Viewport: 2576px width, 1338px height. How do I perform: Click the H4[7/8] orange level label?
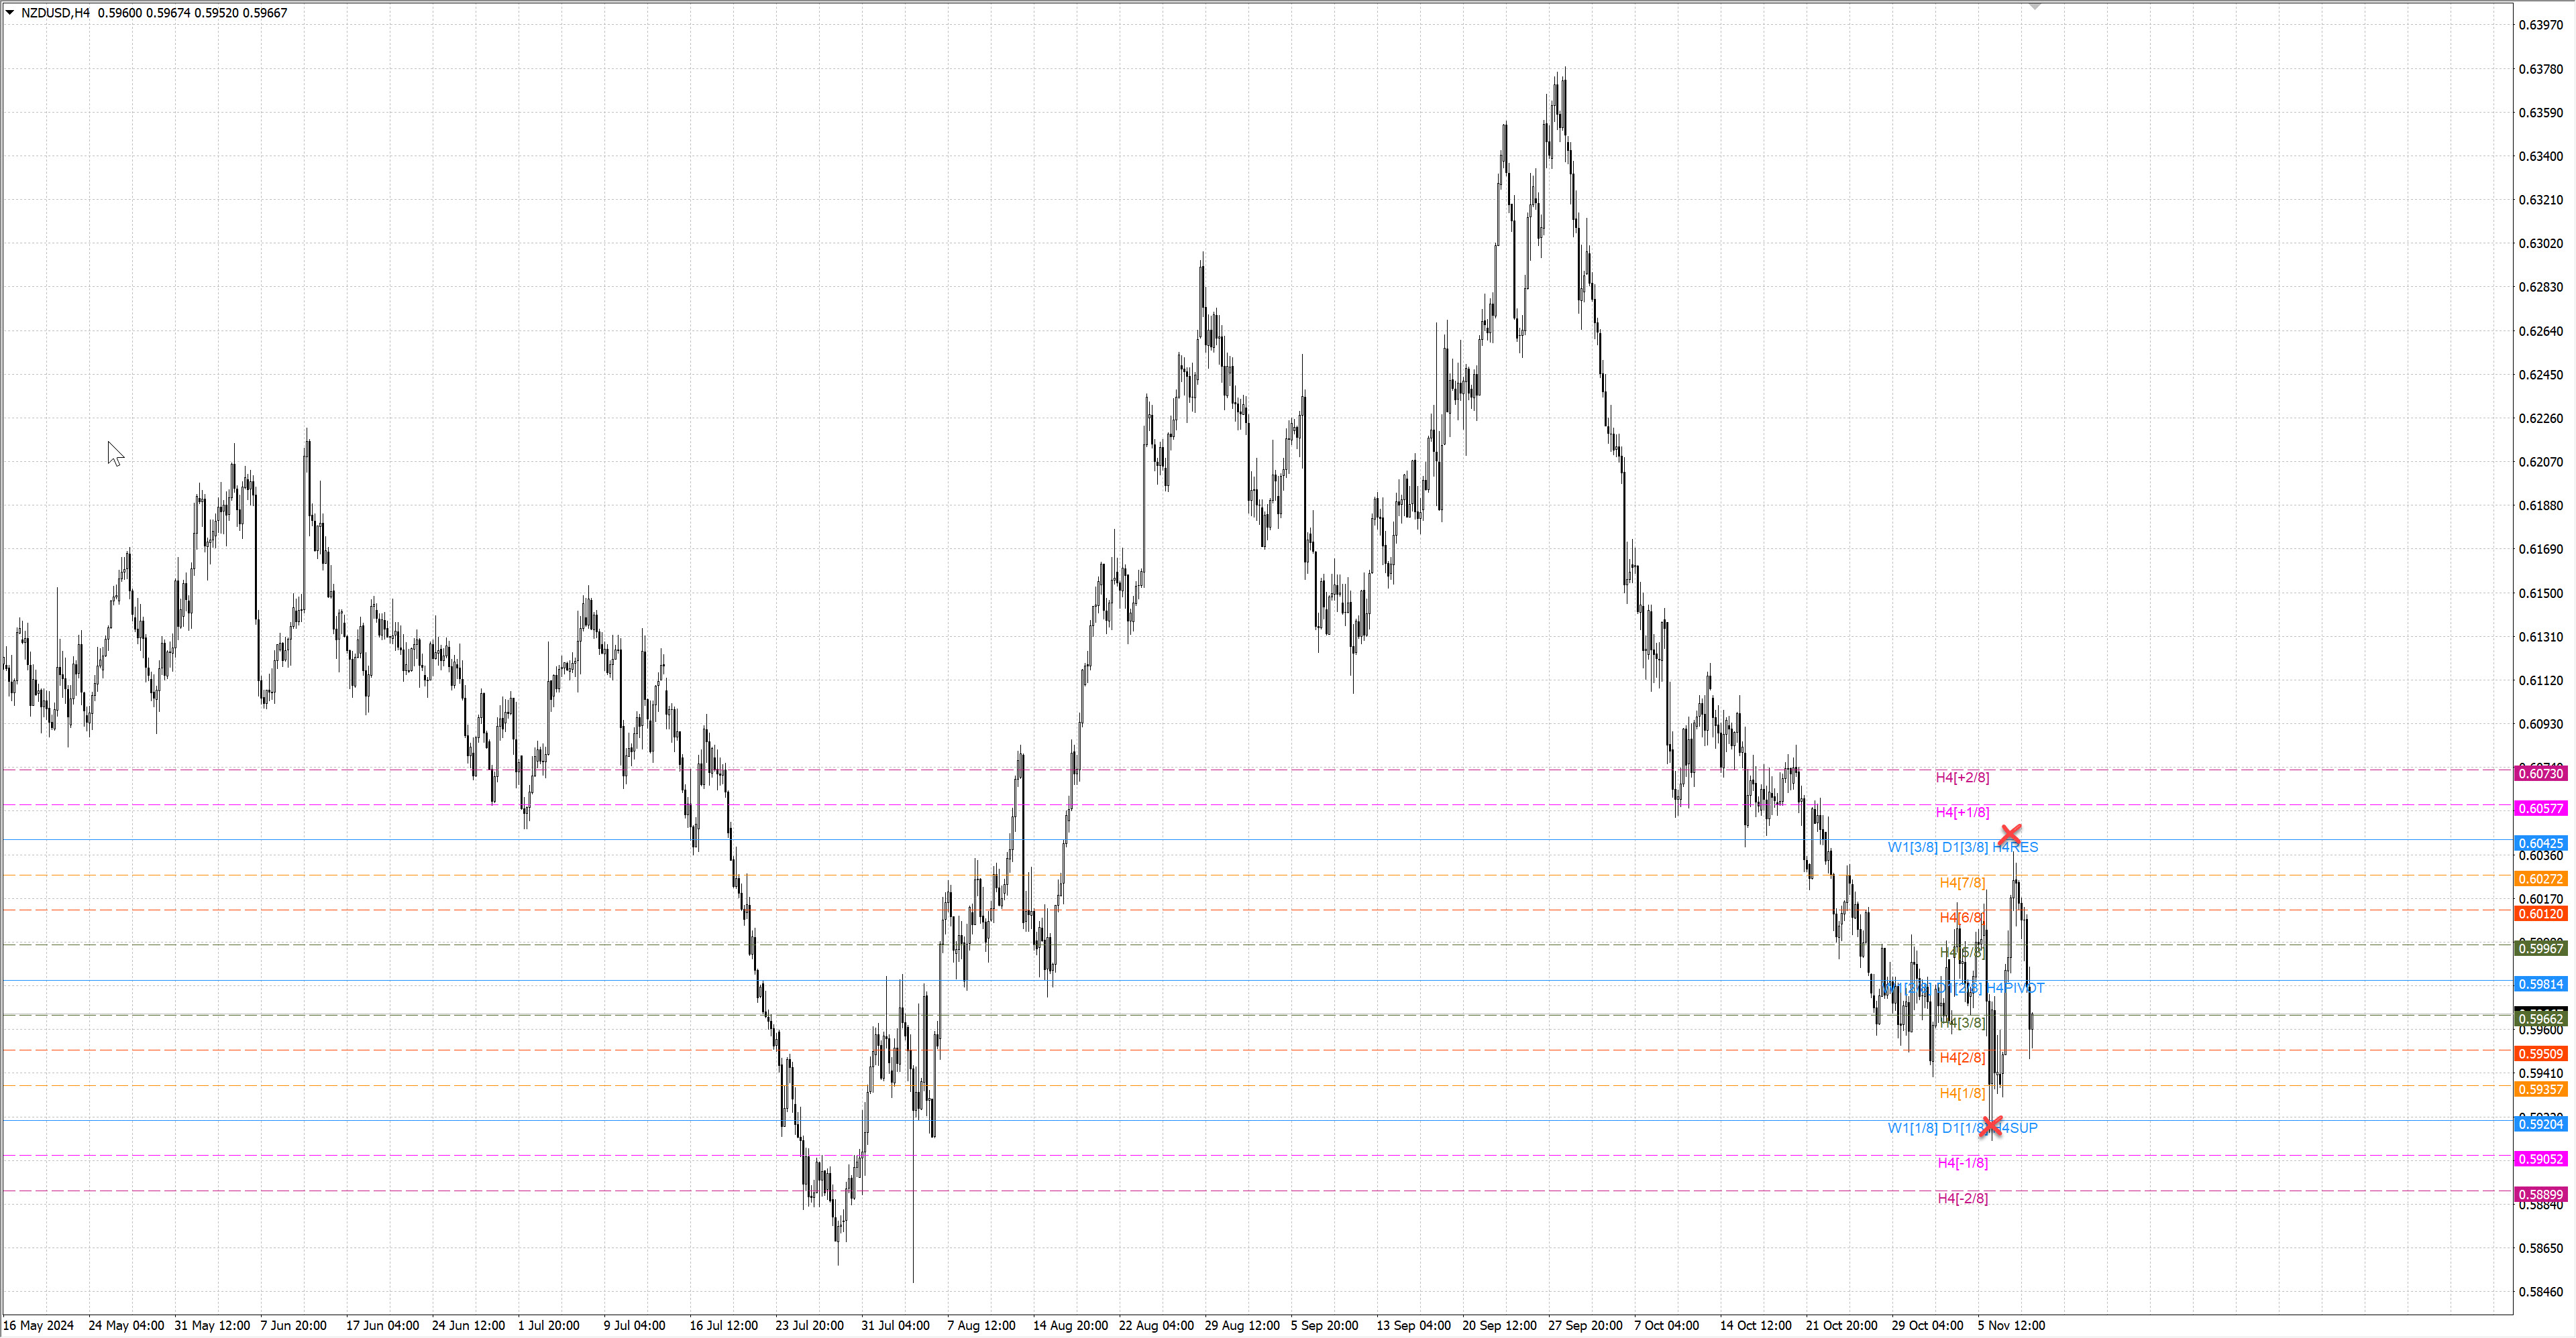coord(1962,882)
